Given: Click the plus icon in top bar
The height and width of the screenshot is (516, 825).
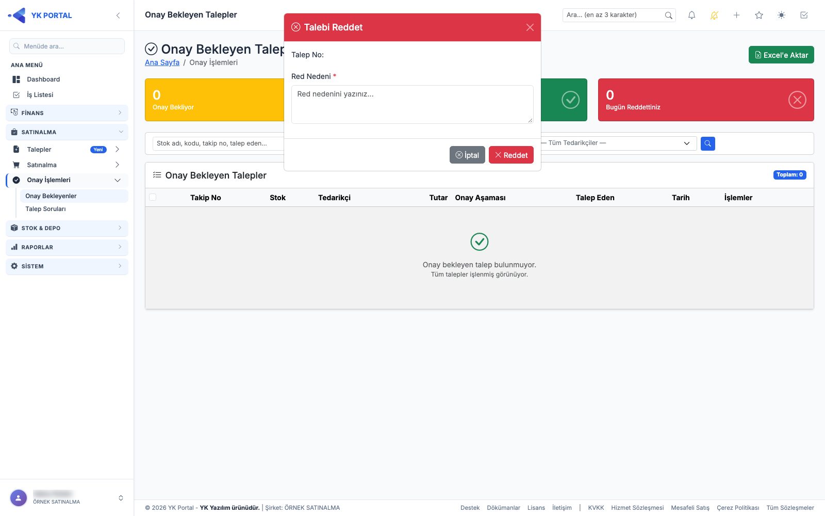Looking at the screenshot, I should 737,15.
